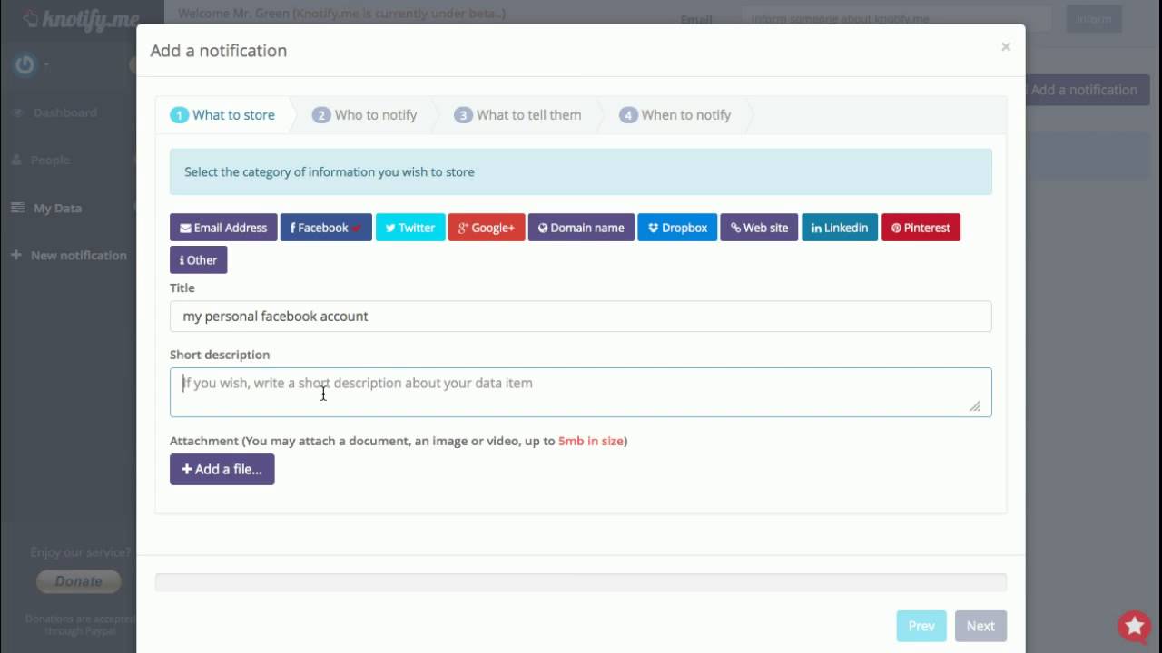
Task: Select the Google+ category button
Action: point(487,228)
